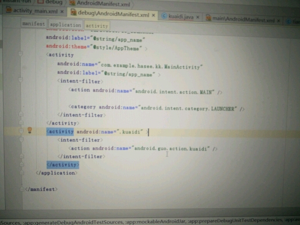
Task: Click the AndroidManifest.xml icon in navigation bar
Action: [x=72, y=2]
